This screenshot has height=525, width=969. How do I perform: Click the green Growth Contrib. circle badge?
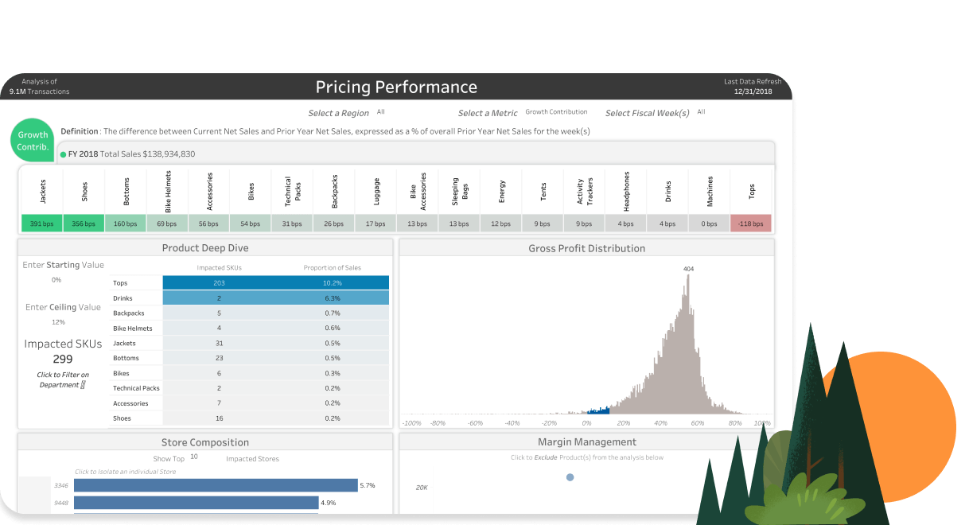point(33,141)
